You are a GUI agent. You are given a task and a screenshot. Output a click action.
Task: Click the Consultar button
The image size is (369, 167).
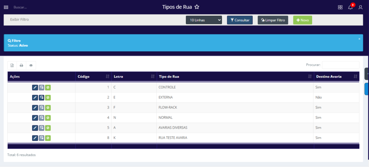coord(240,20)
